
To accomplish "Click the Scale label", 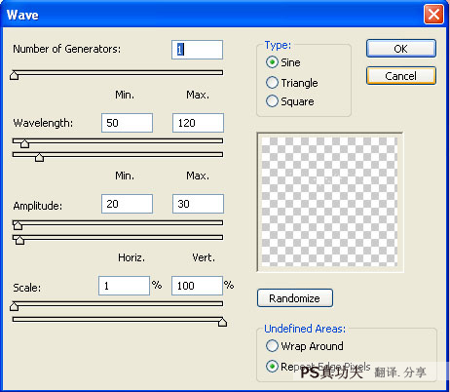I will tap(27, 288).
